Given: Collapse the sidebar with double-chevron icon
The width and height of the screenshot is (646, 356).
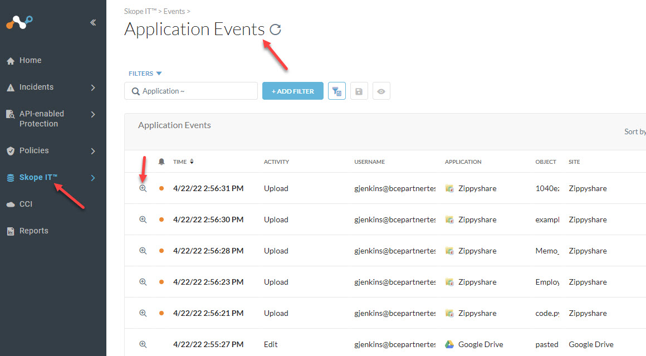Looking at the screenshot, I should pyautogui.click(x=93, y=22).
